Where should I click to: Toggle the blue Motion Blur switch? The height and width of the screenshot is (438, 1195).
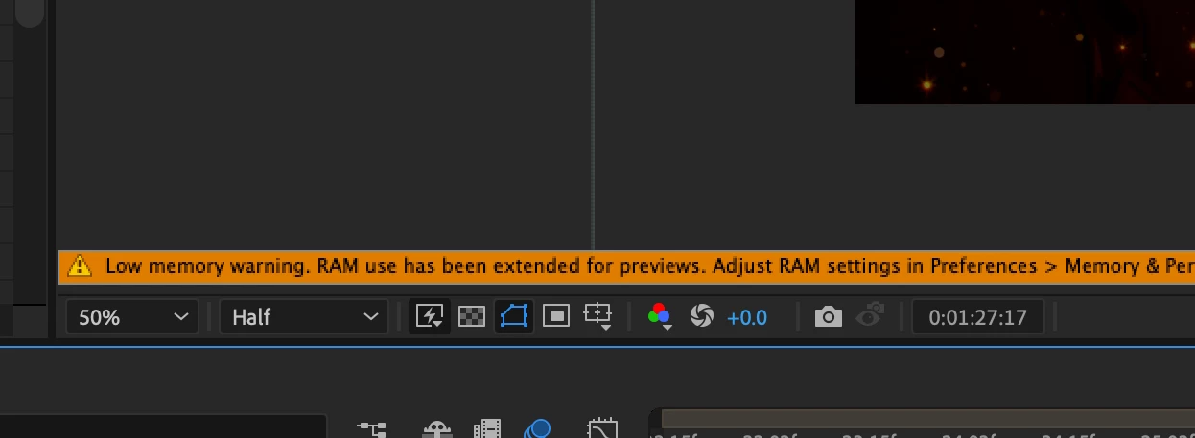(x=538, y=428)
